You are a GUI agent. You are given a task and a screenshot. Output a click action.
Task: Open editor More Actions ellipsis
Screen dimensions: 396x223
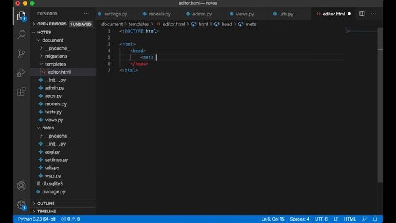(x=374, y=14)
